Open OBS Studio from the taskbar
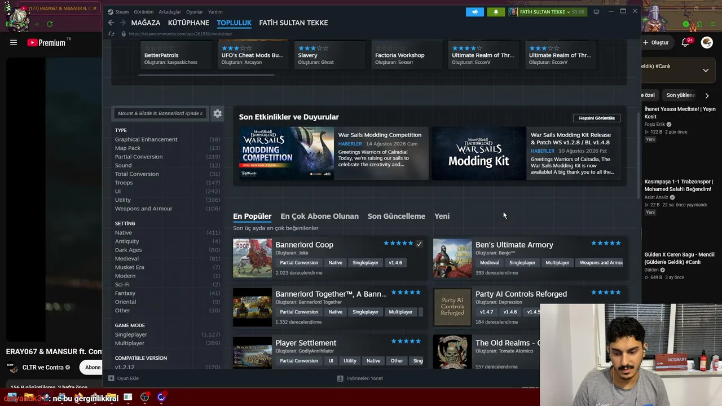This screenshot has width=722, height=406. pyautogui.click(x=145, y=397)
